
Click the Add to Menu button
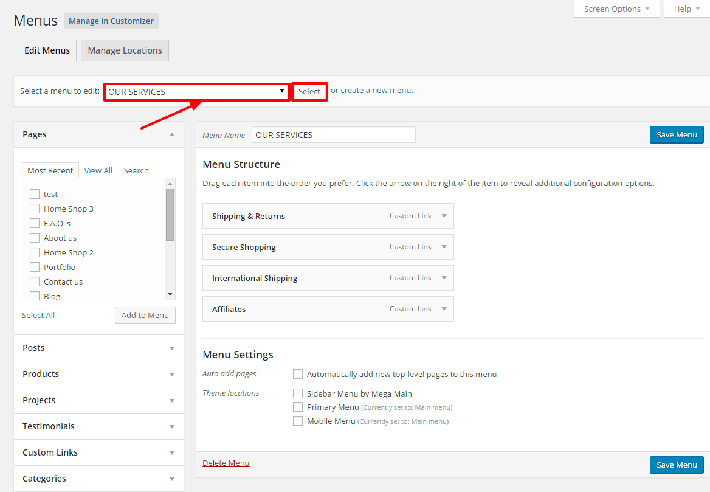coord(145,315)
